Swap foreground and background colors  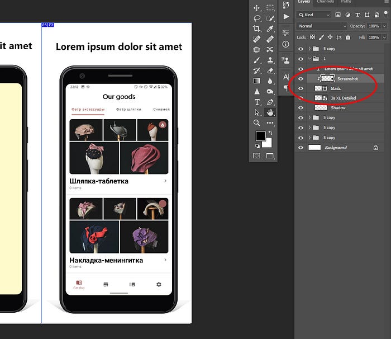(270, 133)
